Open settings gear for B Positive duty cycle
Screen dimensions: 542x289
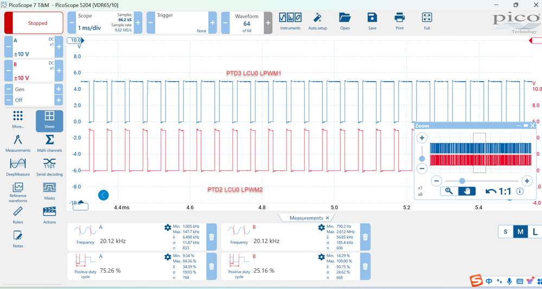pyautogui.click(x=322, y=257)
